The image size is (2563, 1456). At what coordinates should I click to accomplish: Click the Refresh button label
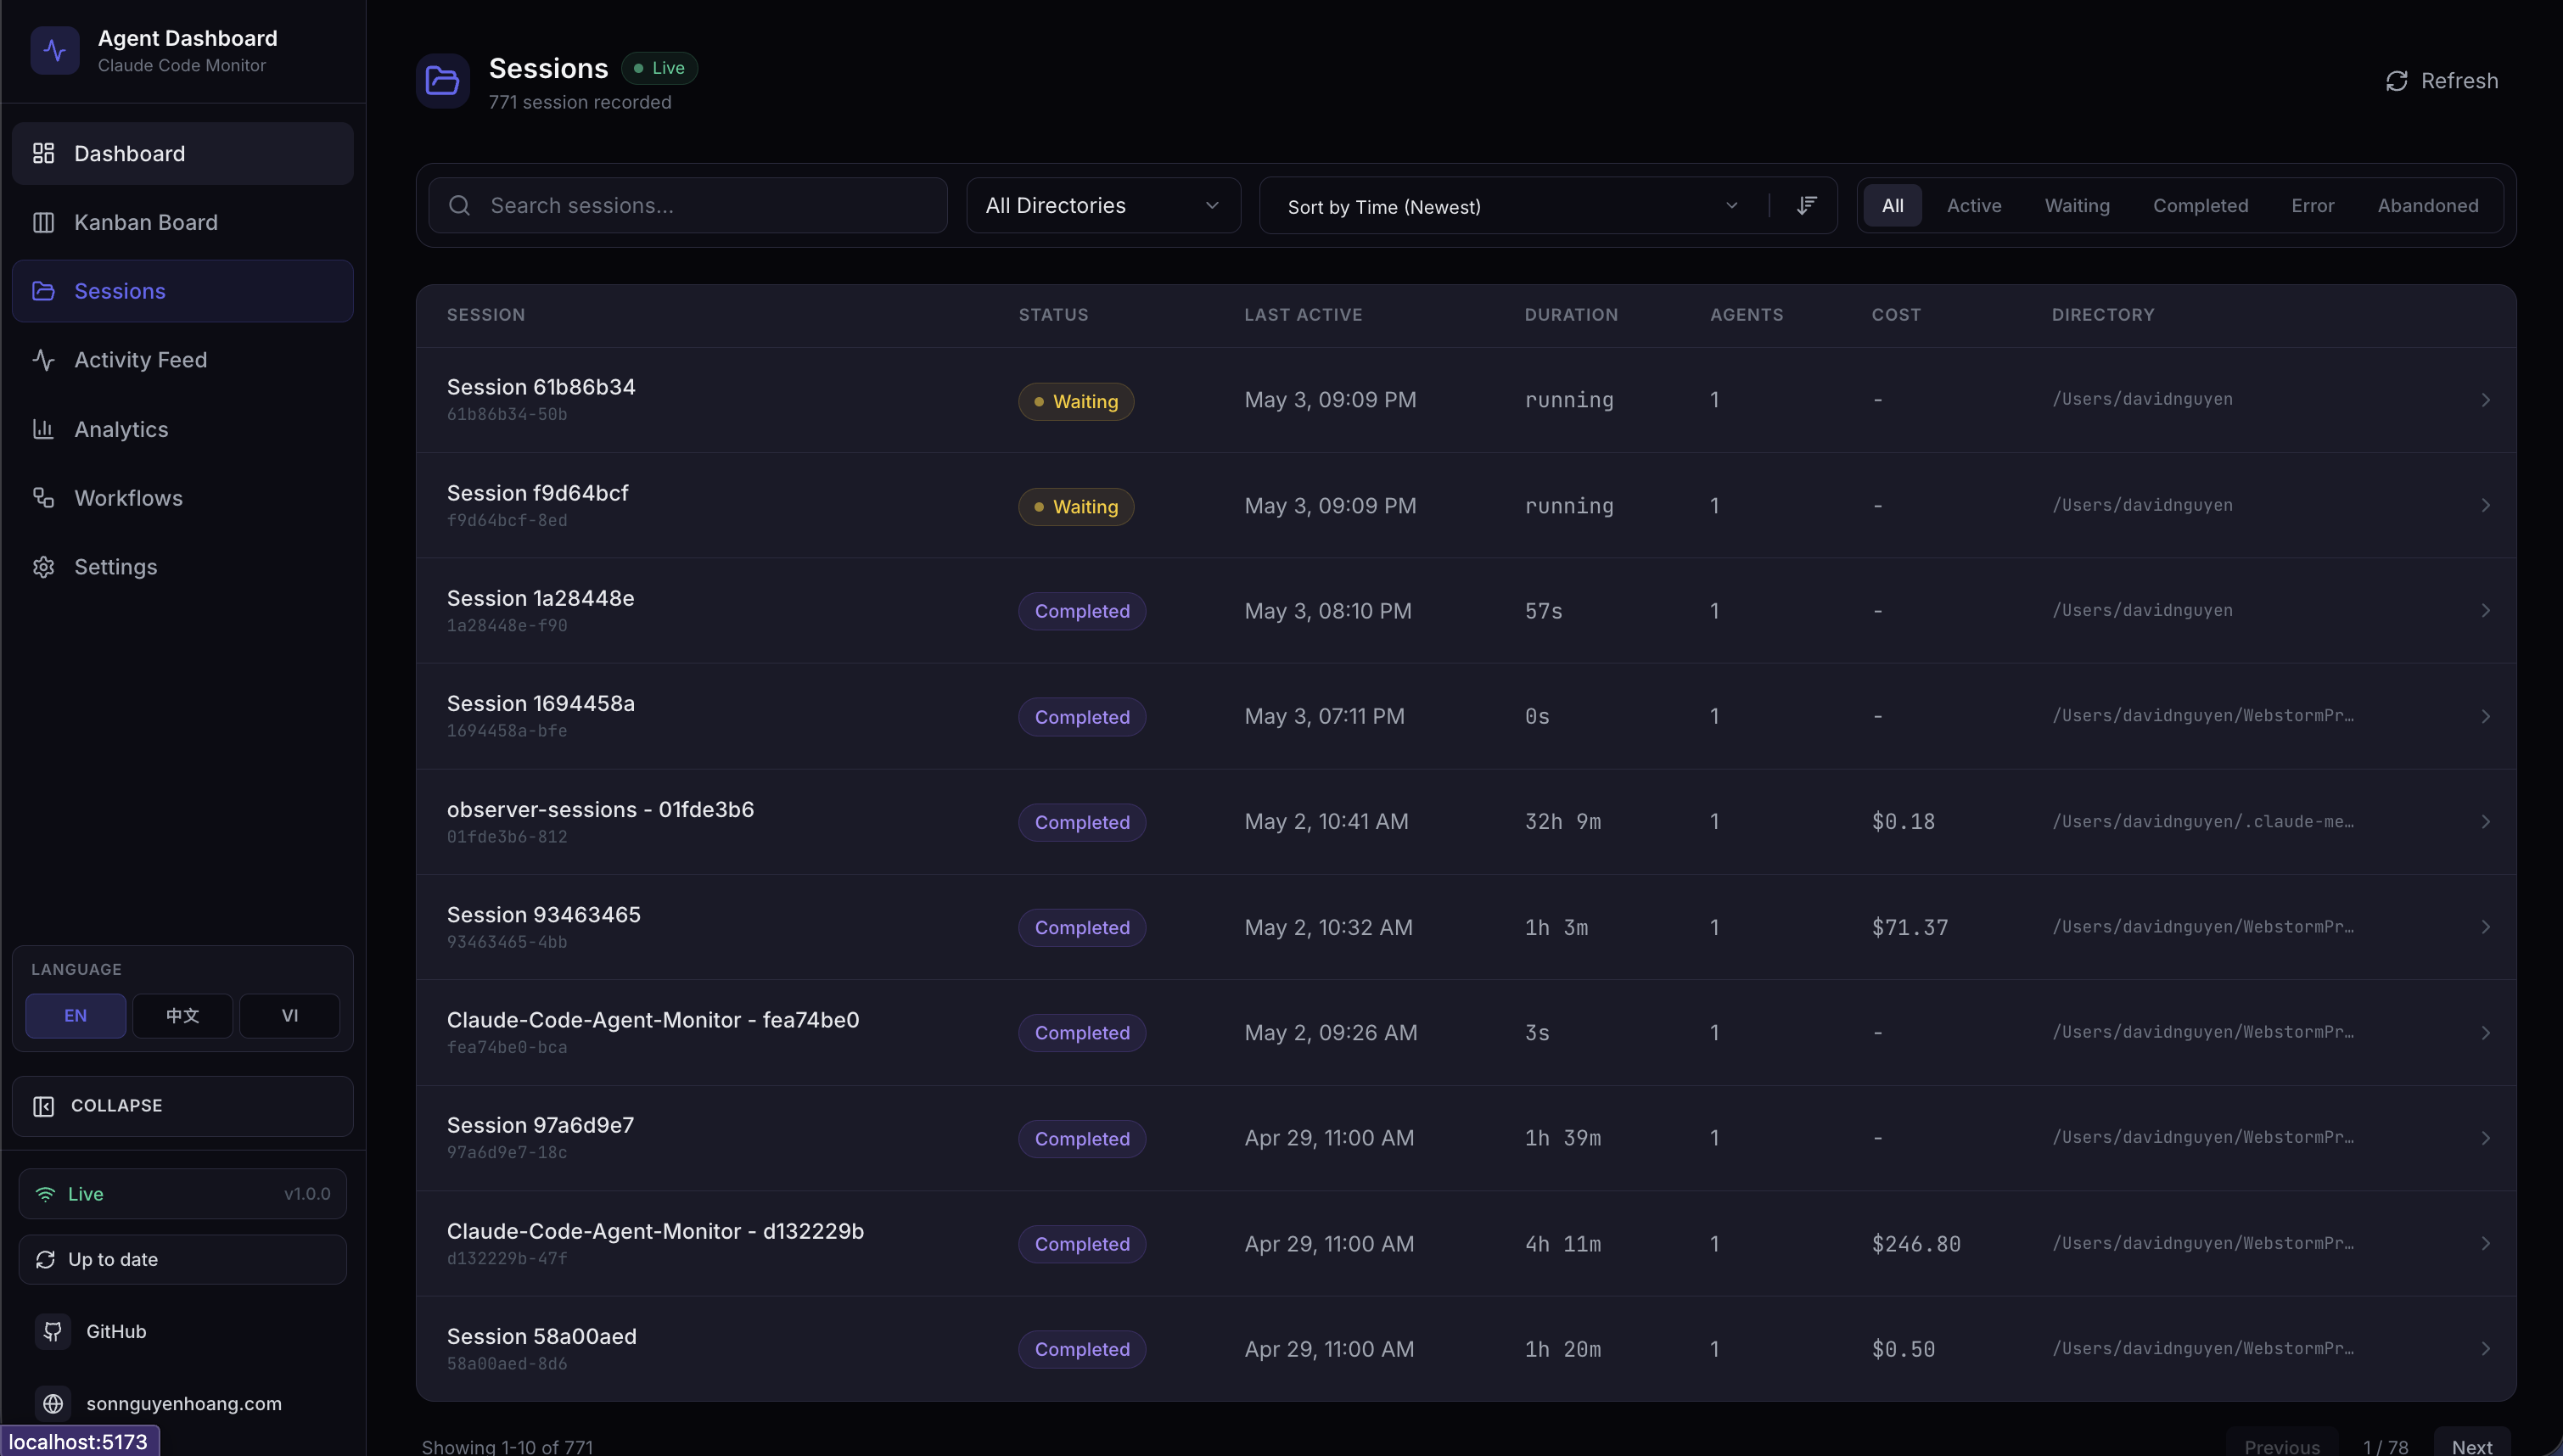click(2459, 81)
